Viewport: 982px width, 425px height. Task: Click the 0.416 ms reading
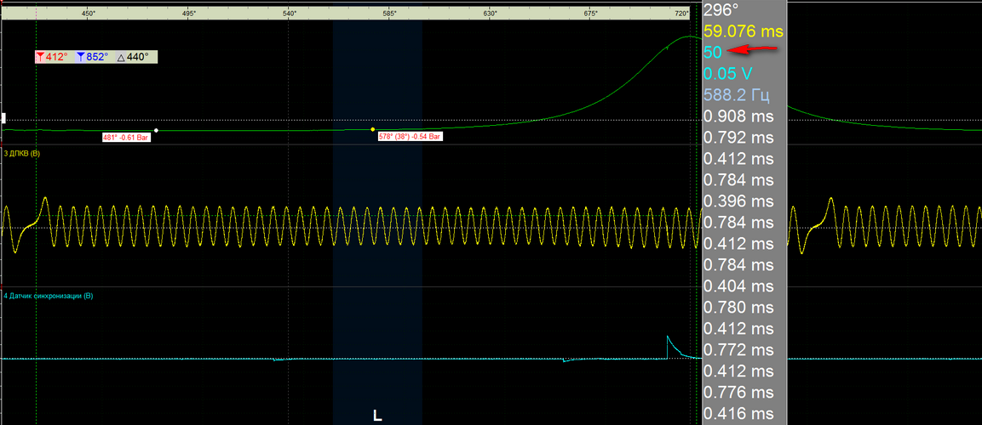coord(738,414)
